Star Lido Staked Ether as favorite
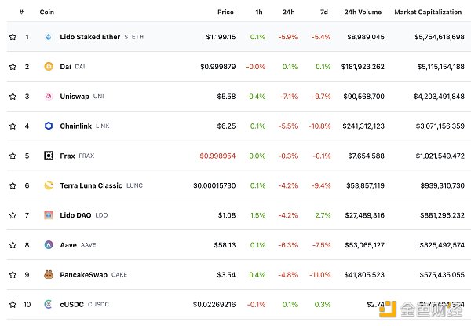 tap(13, 37)
